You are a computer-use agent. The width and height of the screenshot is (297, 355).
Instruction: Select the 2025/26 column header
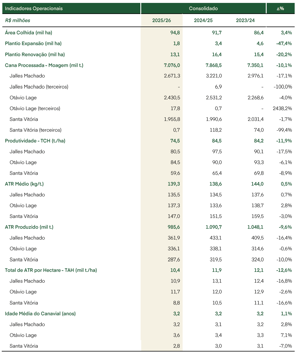[162, 20]
